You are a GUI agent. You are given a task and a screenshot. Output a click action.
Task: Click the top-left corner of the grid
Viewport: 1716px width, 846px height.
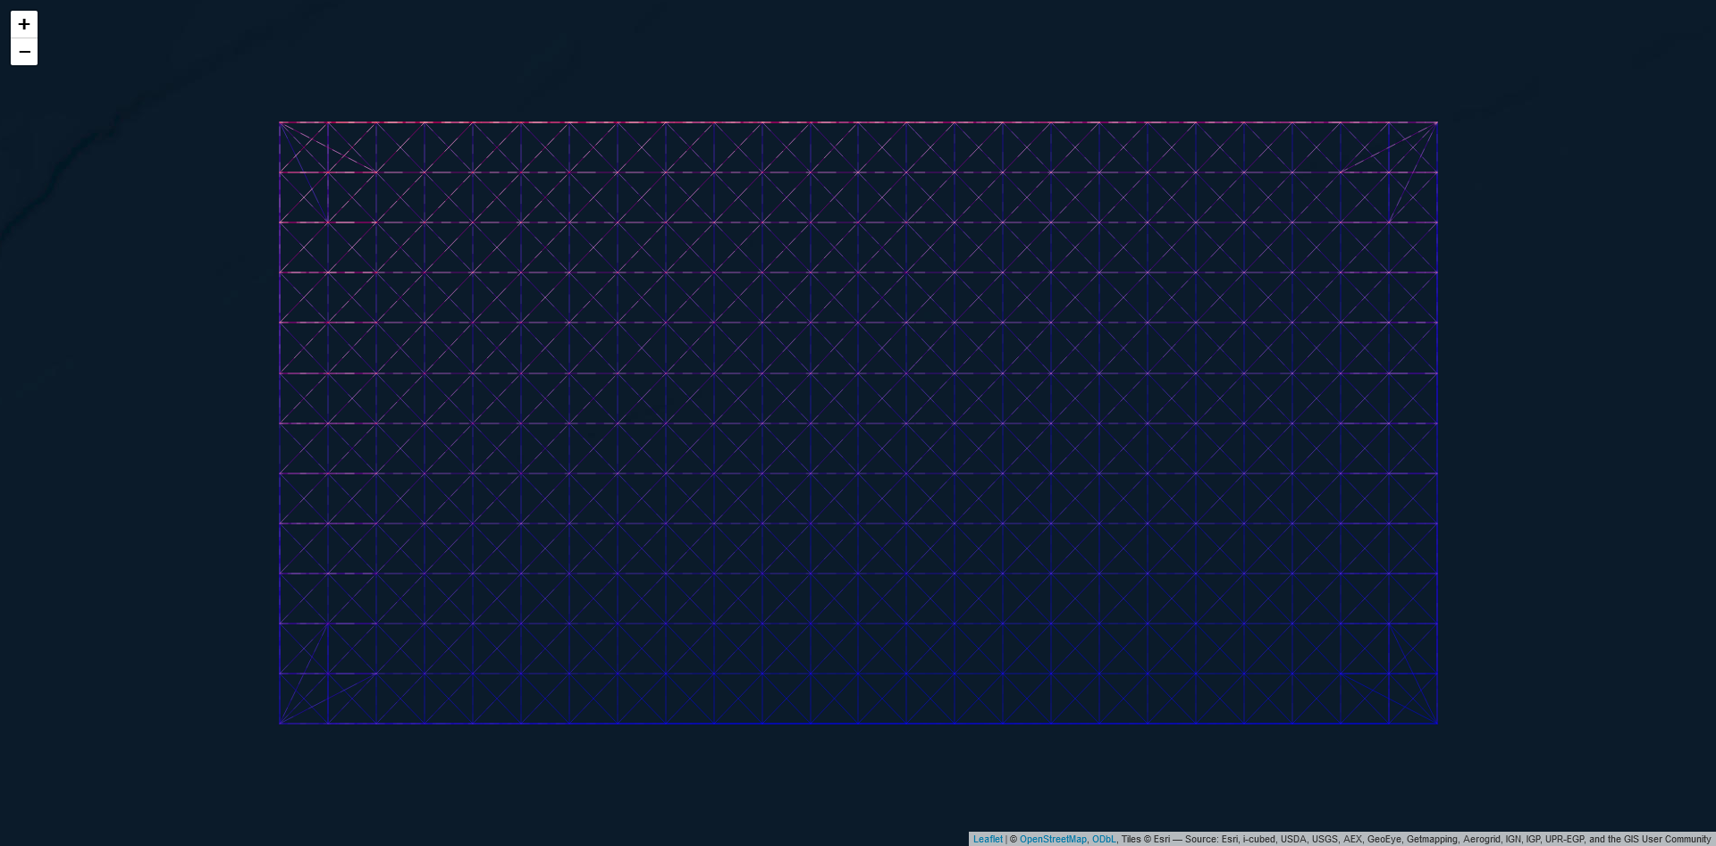[x=280, y=122]
